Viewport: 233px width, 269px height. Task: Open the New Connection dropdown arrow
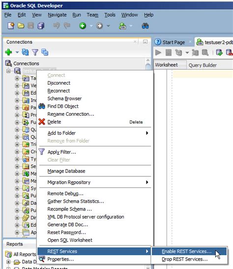tap(17, 52)
